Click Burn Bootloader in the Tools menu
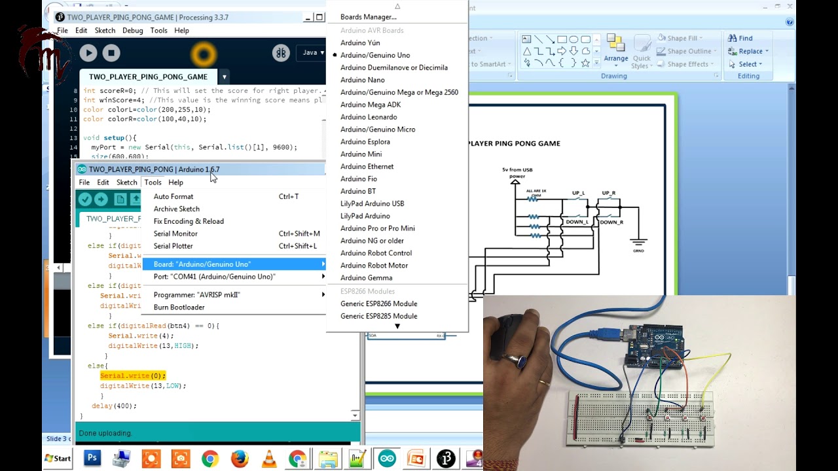The width and height of the screenshot is (838, 471). tap(234, 307)
